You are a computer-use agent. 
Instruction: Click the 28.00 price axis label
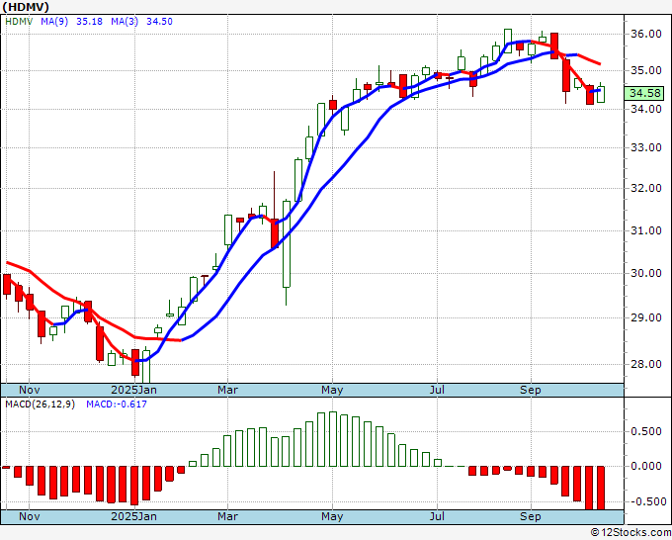pyautogui.click(x=646, y=364)
